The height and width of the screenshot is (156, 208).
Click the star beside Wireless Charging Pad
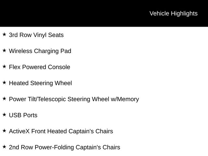4,50
